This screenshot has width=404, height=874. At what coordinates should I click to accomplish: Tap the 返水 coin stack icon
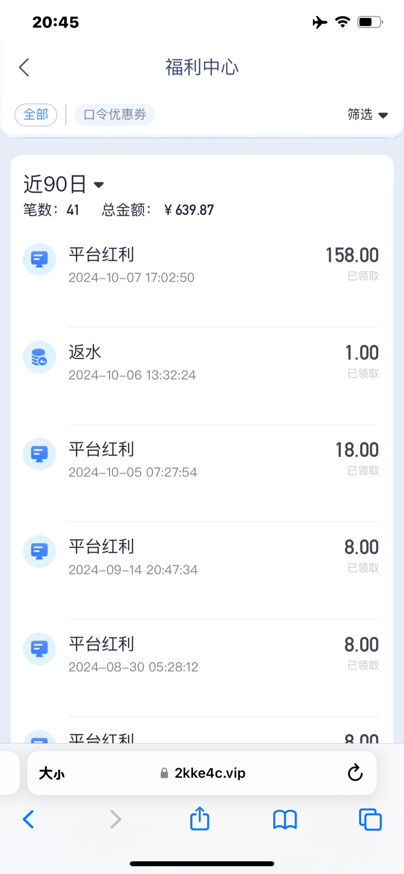click(x=39, y=357)
